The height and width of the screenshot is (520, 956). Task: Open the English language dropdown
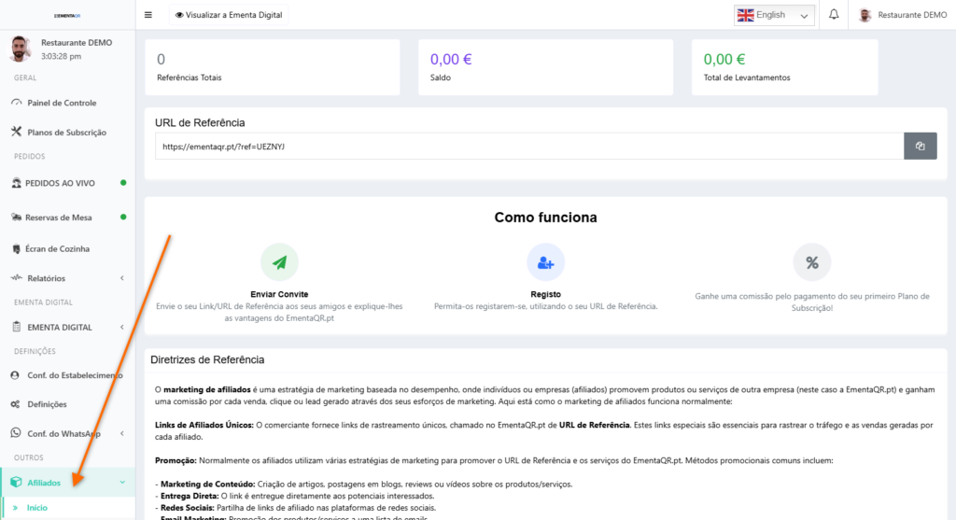coord(774,15)
